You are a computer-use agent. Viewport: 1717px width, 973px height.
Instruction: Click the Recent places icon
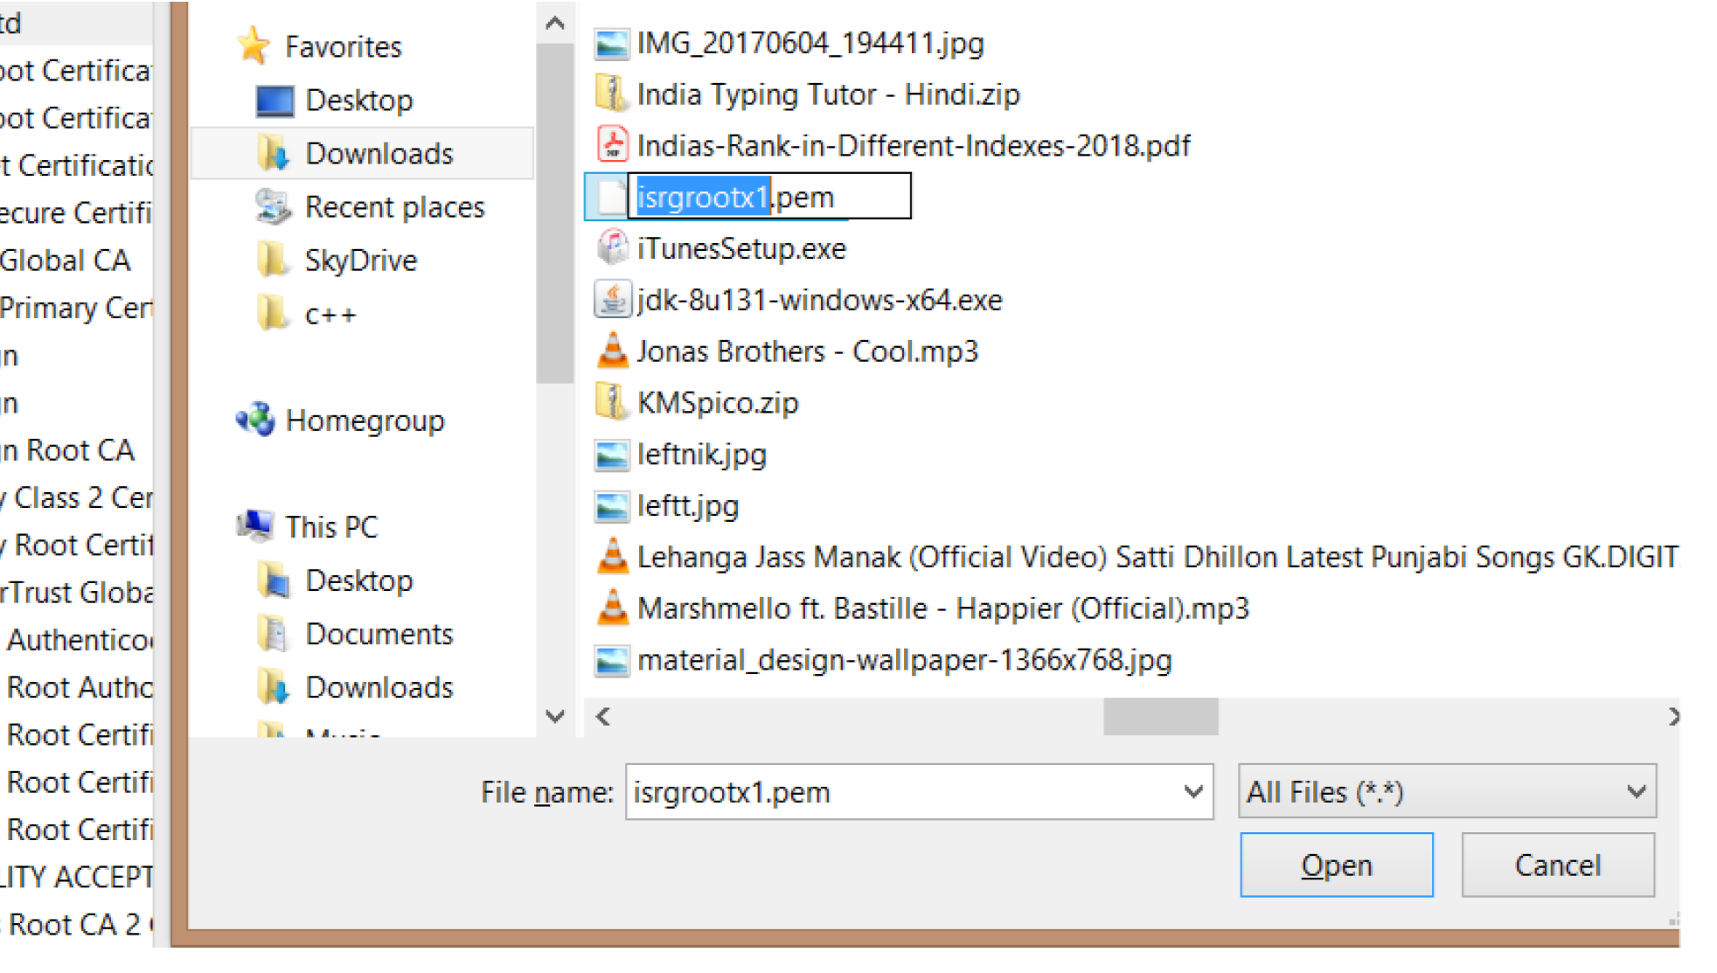[x=274, y=207]
